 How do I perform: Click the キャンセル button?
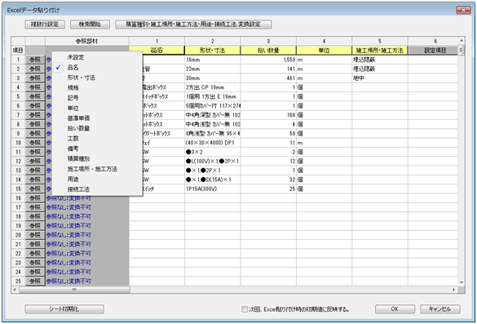click(x=439, y=309)
